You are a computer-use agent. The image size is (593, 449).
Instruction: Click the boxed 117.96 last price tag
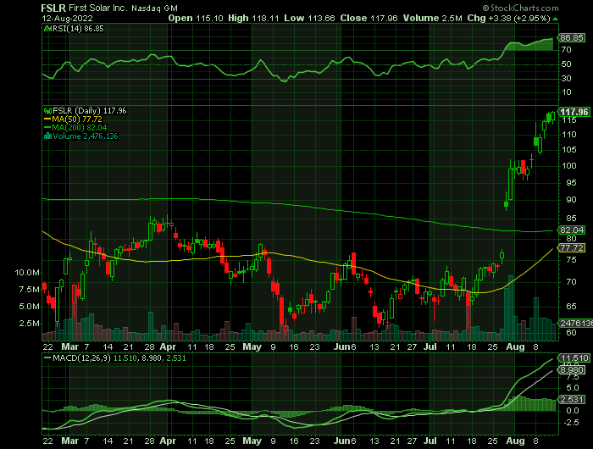click(x=574, y=112)
